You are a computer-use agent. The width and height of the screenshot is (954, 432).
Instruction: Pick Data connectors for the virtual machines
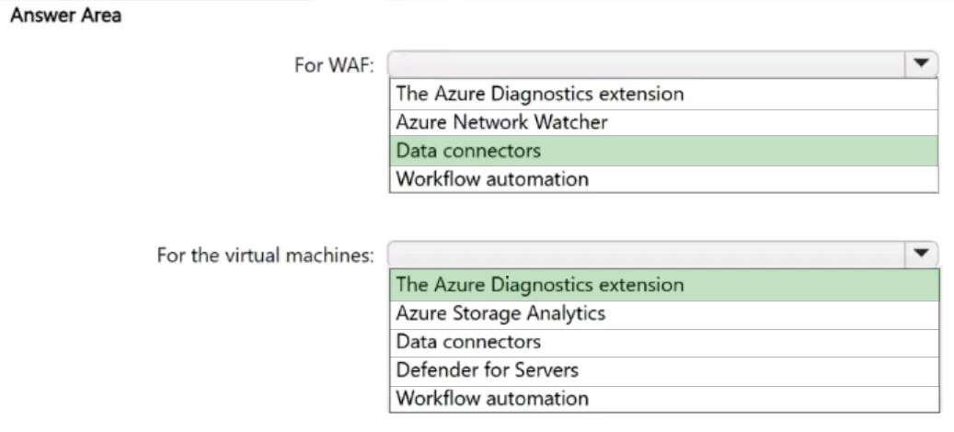point(468,342)
